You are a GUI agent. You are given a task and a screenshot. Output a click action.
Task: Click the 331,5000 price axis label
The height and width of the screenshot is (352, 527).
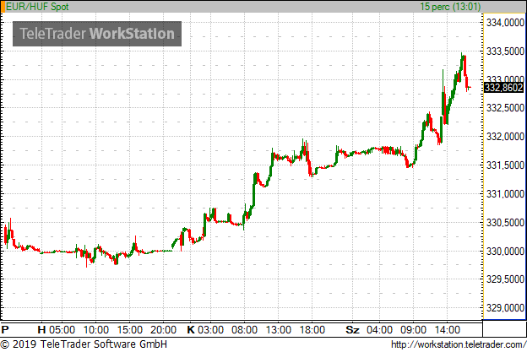coord(505,165)
